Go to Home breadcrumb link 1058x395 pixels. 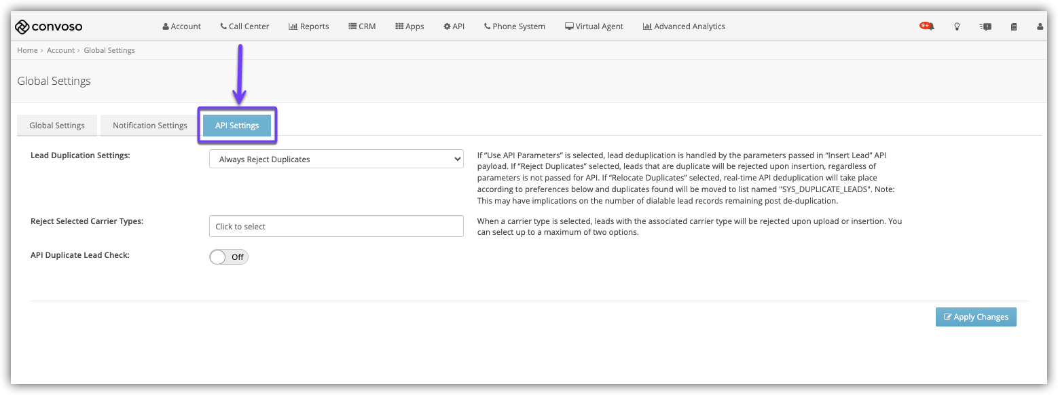(27, 50)
